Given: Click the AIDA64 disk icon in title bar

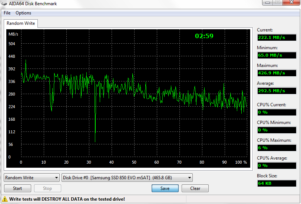Looking at the screenshot, I should (4, 3).
